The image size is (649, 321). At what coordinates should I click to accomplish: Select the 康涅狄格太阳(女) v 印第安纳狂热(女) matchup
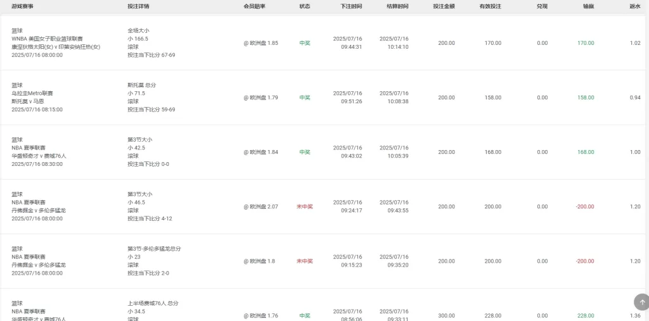(56, 47)
